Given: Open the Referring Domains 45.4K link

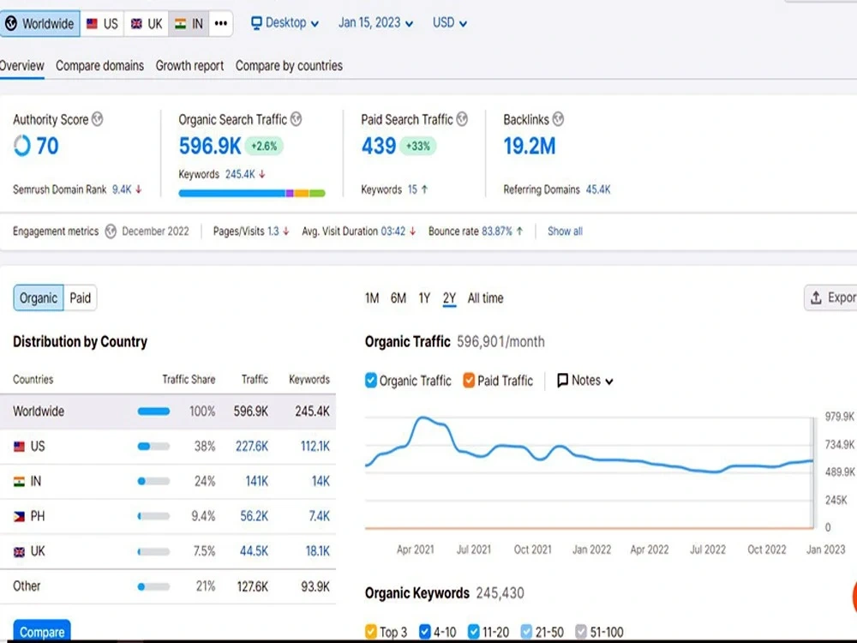Looking at the screenshot, I should (598, 189).
